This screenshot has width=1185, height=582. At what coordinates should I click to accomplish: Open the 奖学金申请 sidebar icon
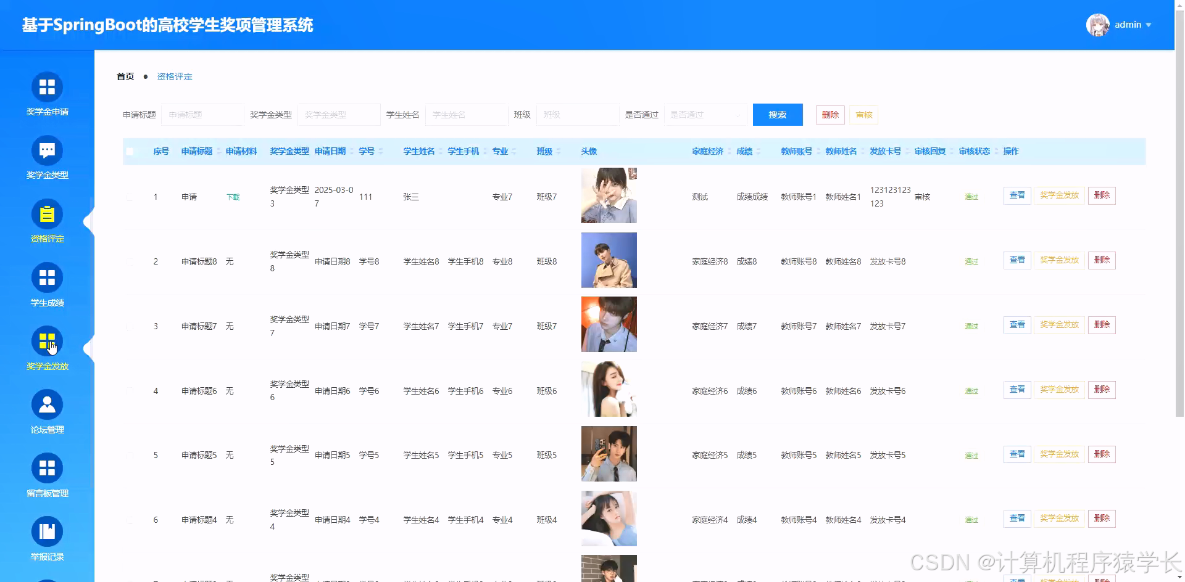click(47, 87)
